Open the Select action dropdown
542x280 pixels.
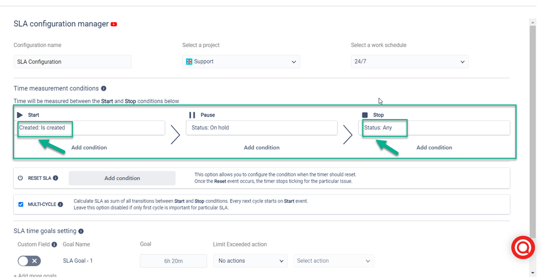coord(334,261)
